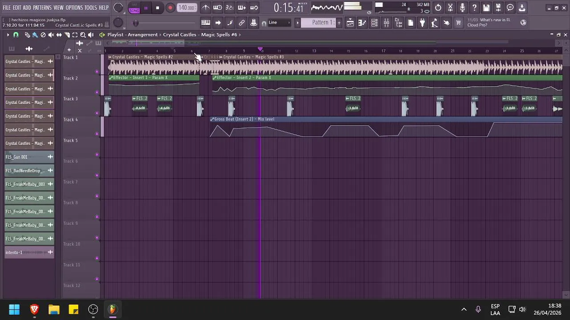
Task: Click the one-click audio recording microphone icon
Action: [462, 8]
